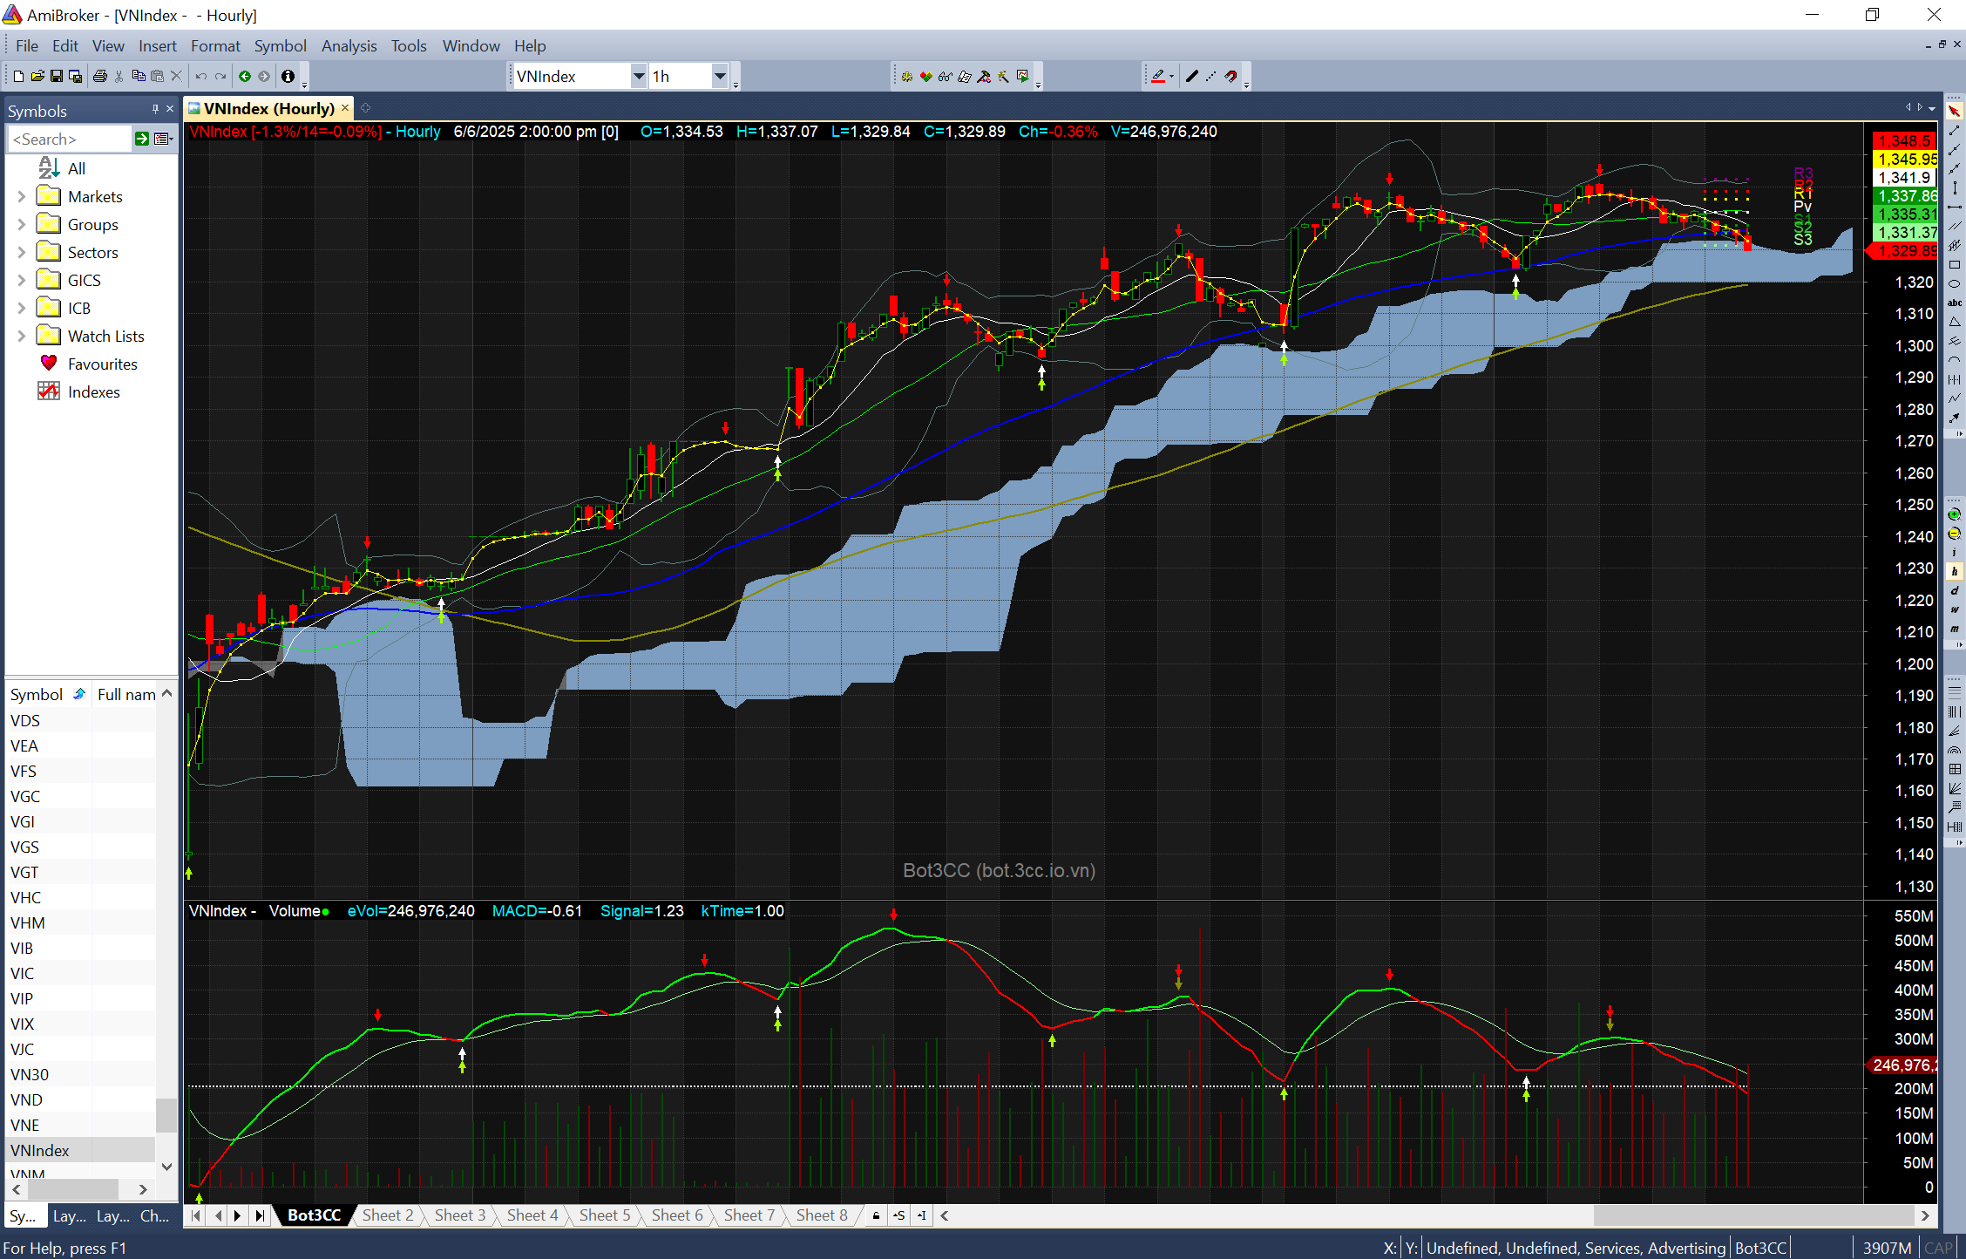Click the Save file toolbar icon

coord(57,77)
